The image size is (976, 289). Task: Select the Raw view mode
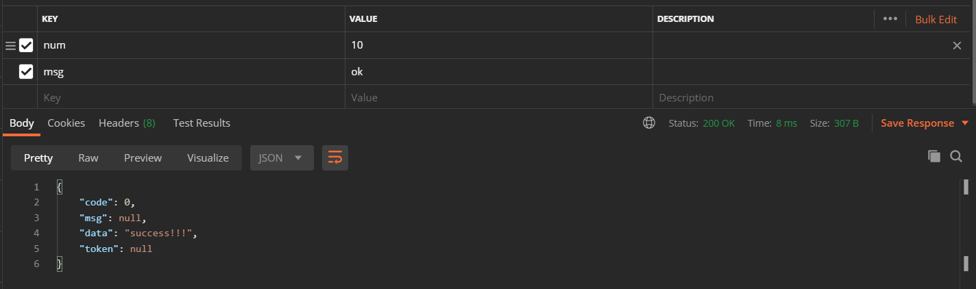point(88,158)
